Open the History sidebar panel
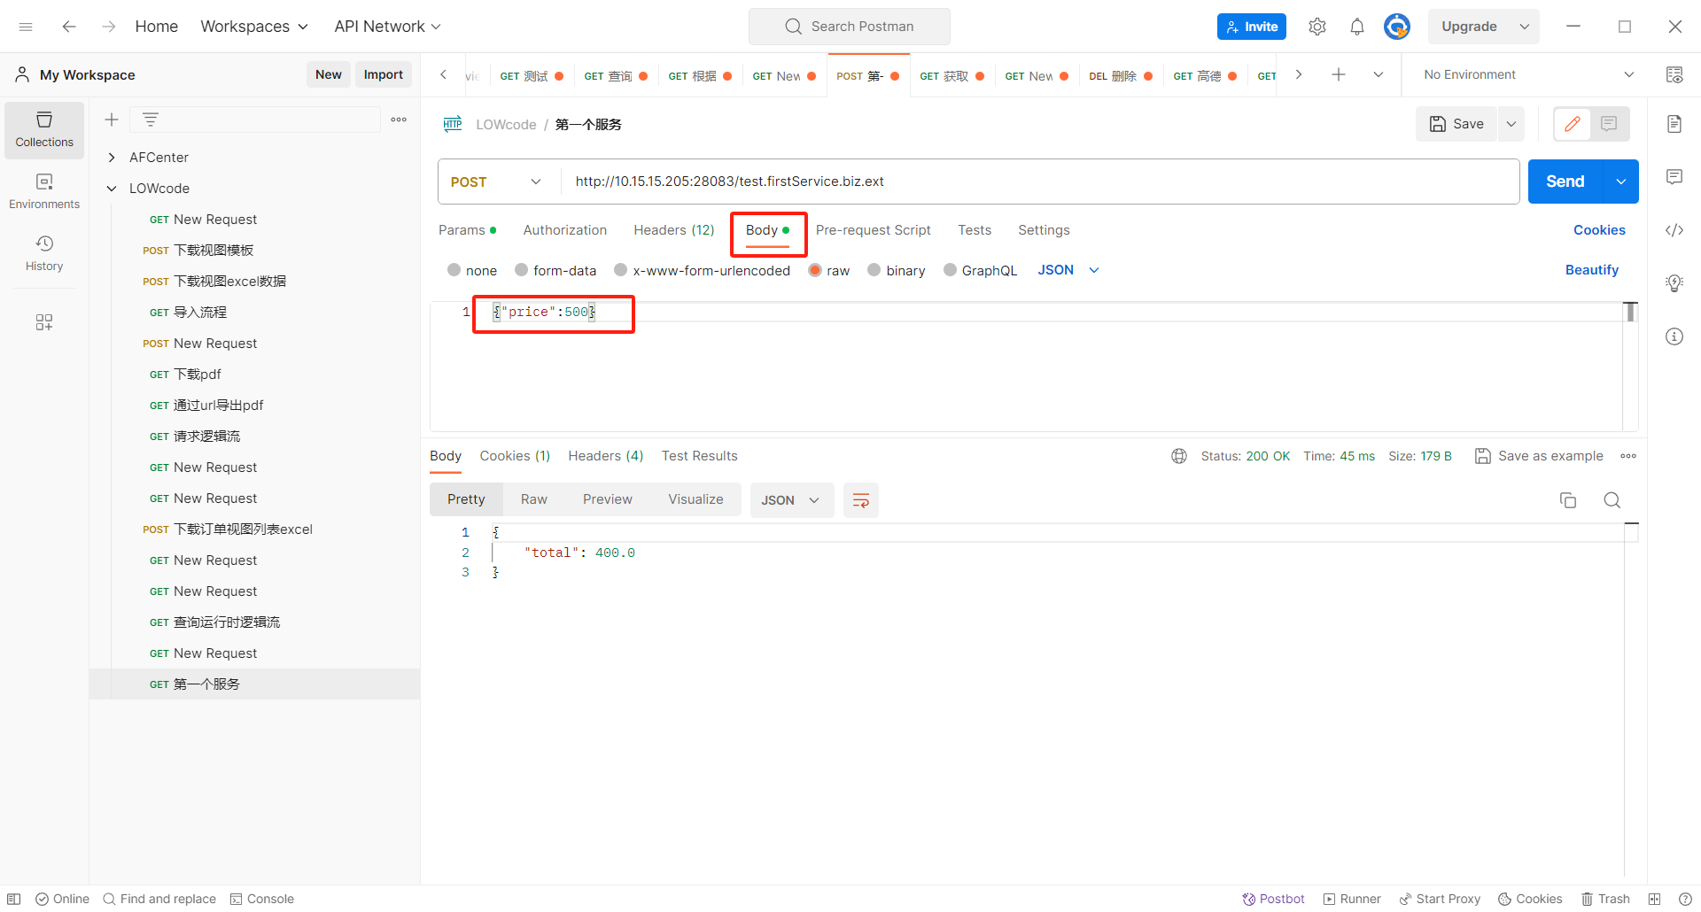The image size is (1701, 912). coord(44,253)
